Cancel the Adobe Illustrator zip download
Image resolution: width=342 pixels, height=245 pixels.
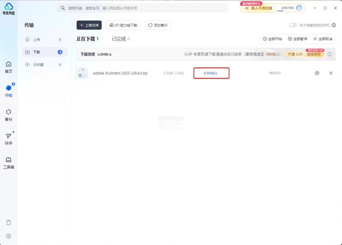click(x=331, y=73)
